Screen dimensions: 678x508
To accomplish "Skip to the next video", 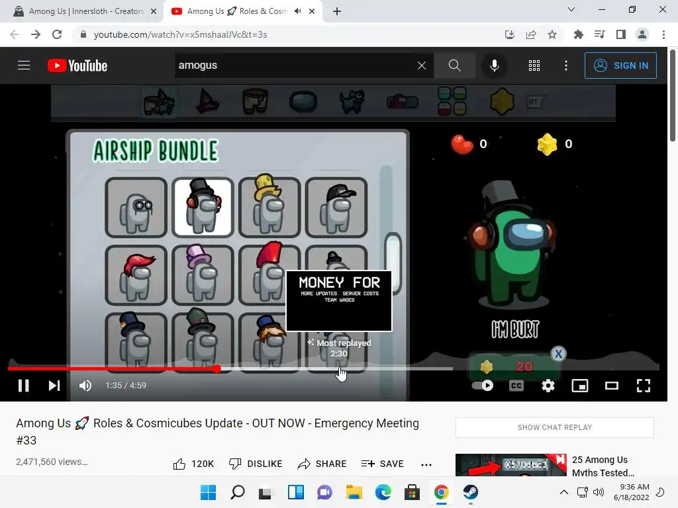I will (54, 386).
